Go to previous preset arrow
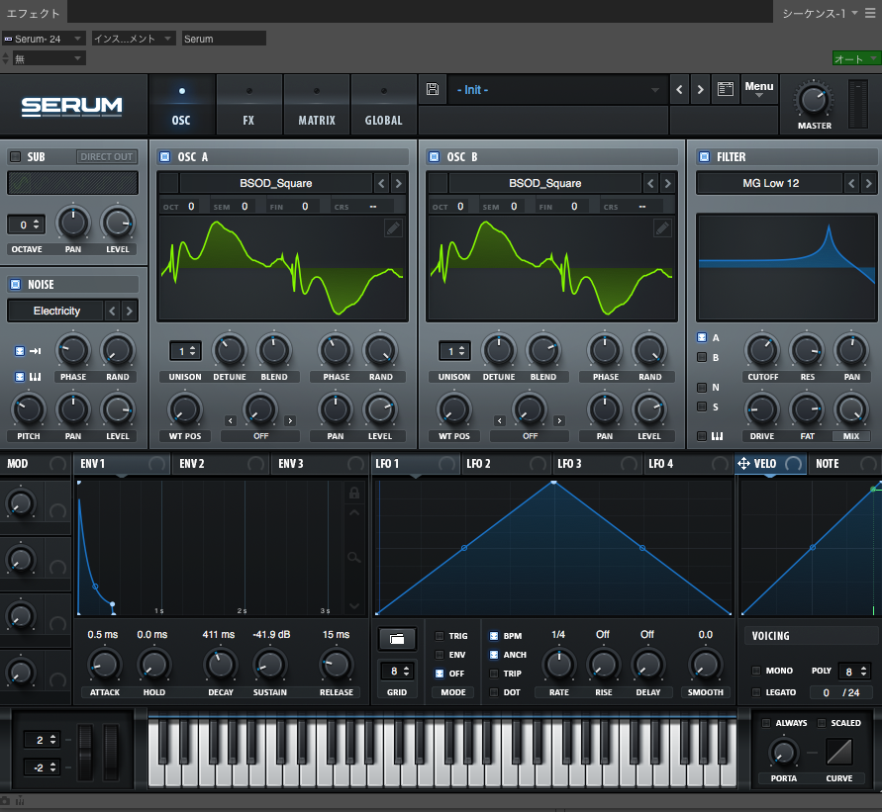This screenshot has height=812, width=882. click(679, 89)
